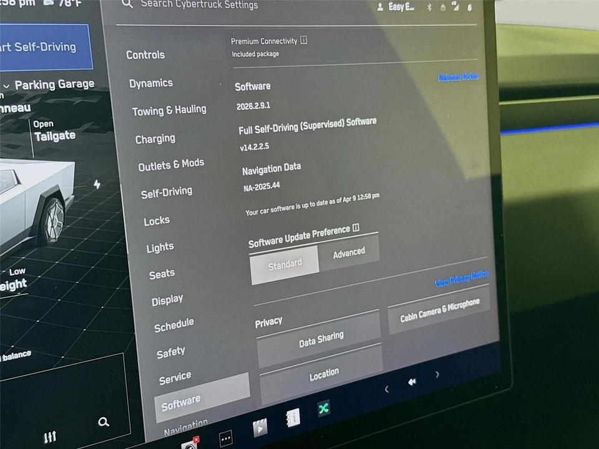Image resolution: width=599 pixels, height=449 pixels.
Task: Open notifications via the bell icon
Action: pyautogui.click(x=469, y=7)
